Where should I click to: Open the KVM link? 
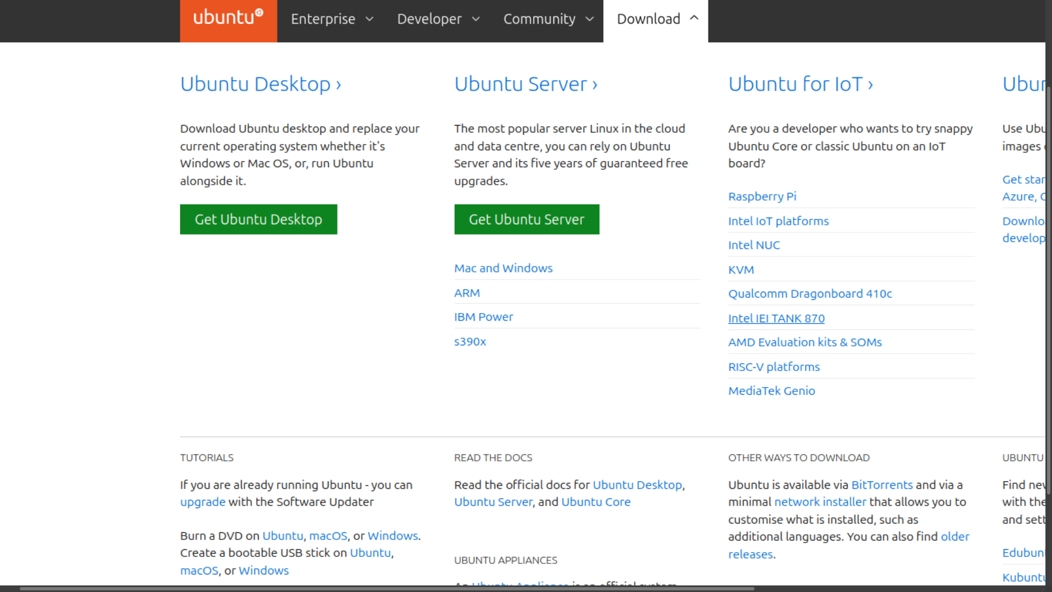click(x=741, y=270)
